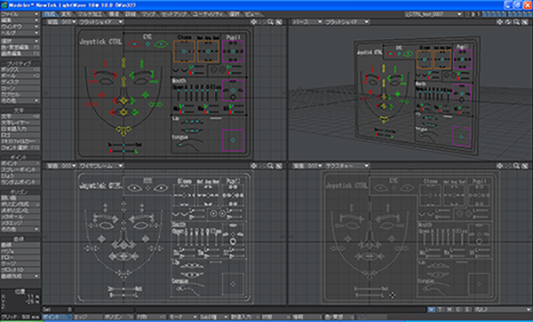Click the rotate icon in the perspective viewport header

point(508,22)
